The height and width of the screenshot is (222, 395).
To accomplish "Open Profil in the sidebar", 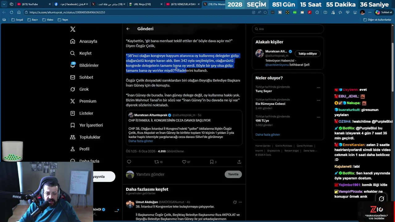I will (80, 149).
